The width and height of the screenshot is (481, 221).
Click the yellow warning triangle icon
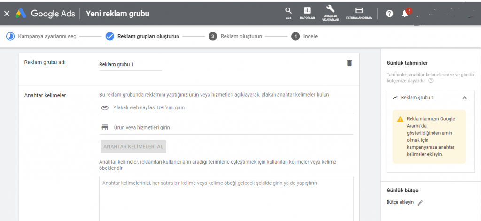400,119
